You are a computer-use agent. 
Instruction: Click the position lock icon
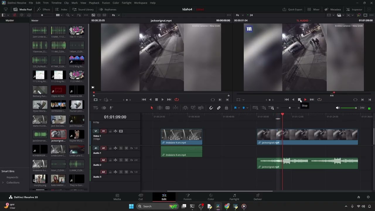pos(226,108)
